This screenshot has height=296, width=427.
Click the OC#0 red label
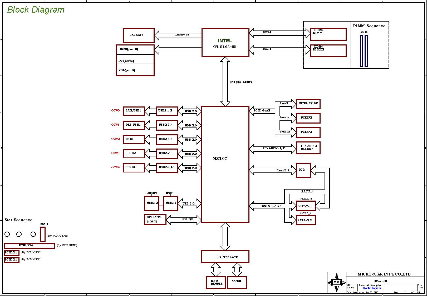pyautogui.click(x=115, y=110)
